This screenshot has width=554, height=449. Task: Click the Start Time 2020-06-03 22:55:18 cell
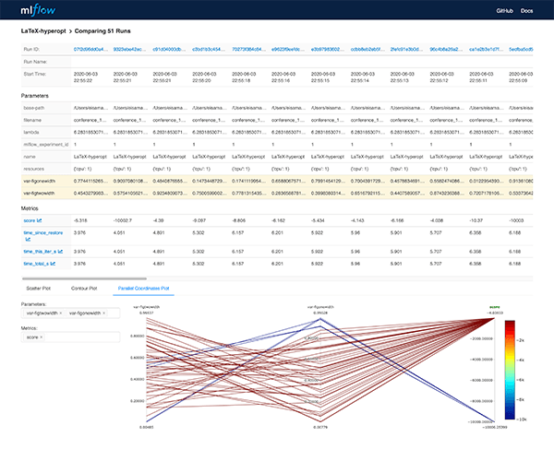(x=244, y=77)
